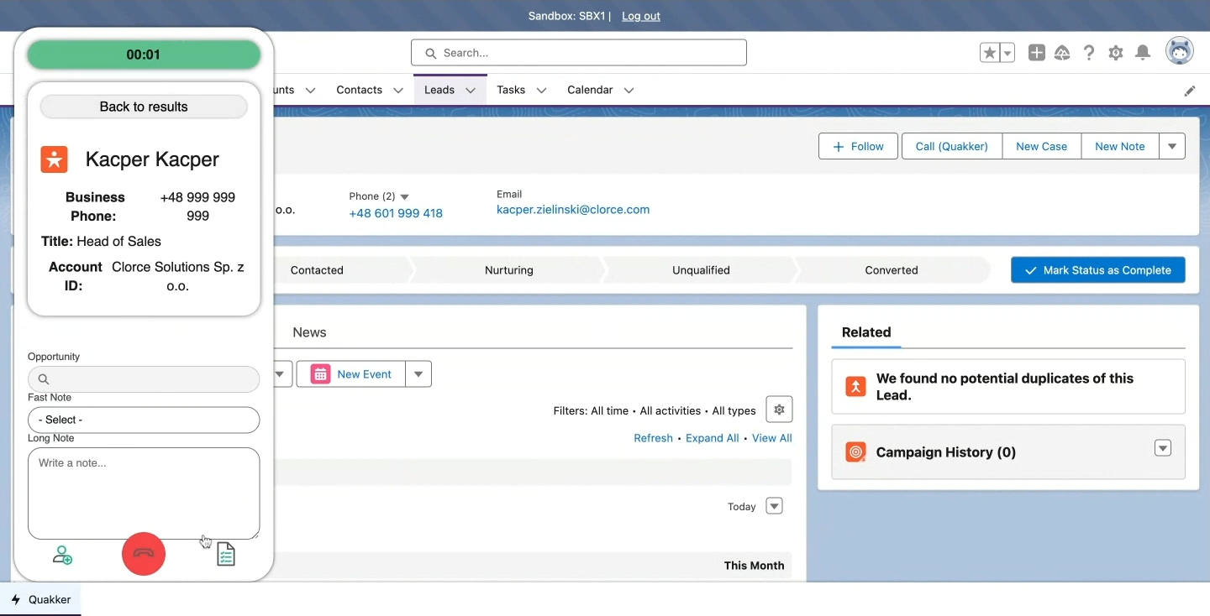The height and width of the screenshot is (616, 1210).
Task: Open the Calendar tab chevron menu
Action: [629, 90]
